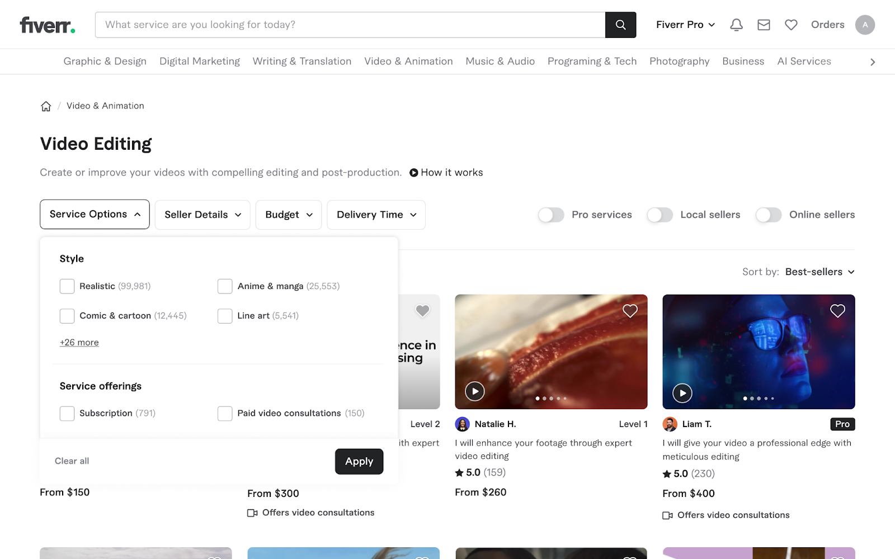This screenshot has width=895, height=559.
Task: Play Natalie H.'s gig video preview
Action: pyautogui.click(x=475, y=391)
